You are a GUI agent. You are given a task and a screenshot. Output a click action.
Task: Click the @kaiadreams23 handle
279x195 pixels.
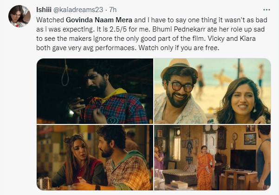[x=77, y=9]
